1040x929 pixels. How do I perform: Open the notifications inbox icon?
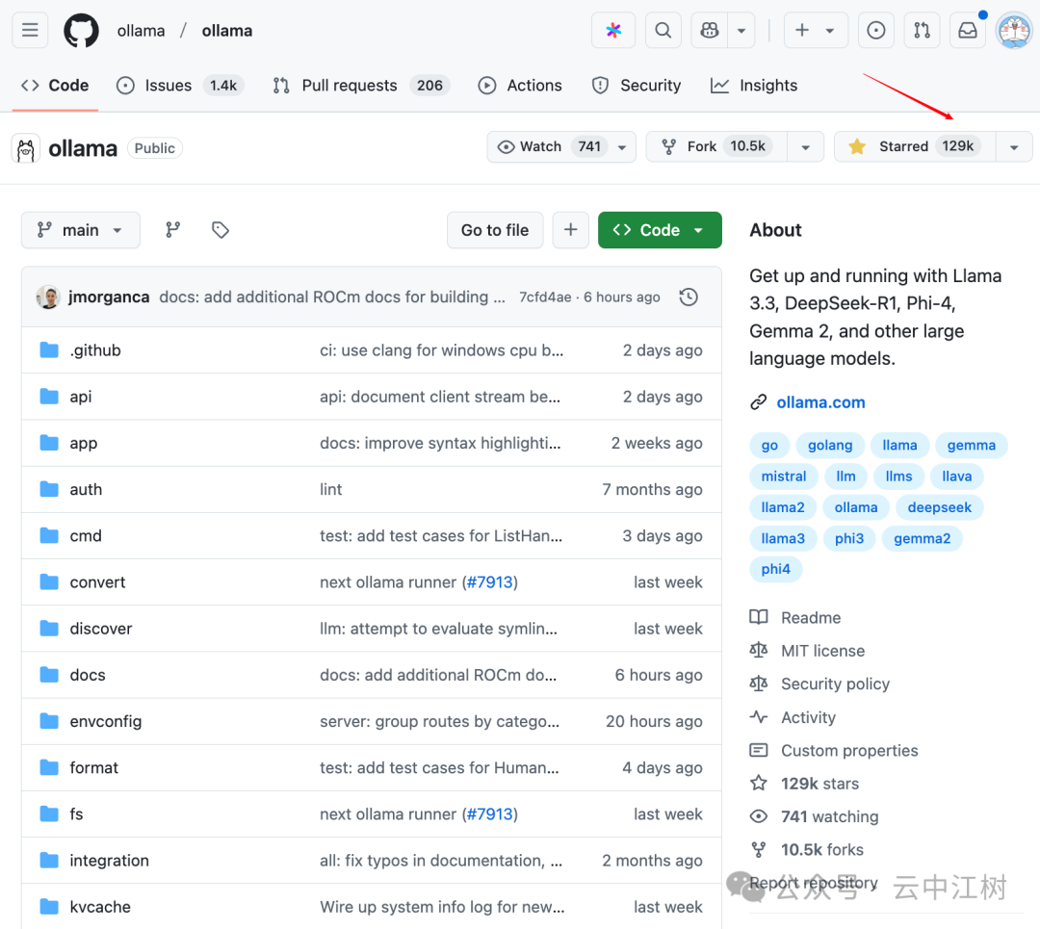(968, 31)
